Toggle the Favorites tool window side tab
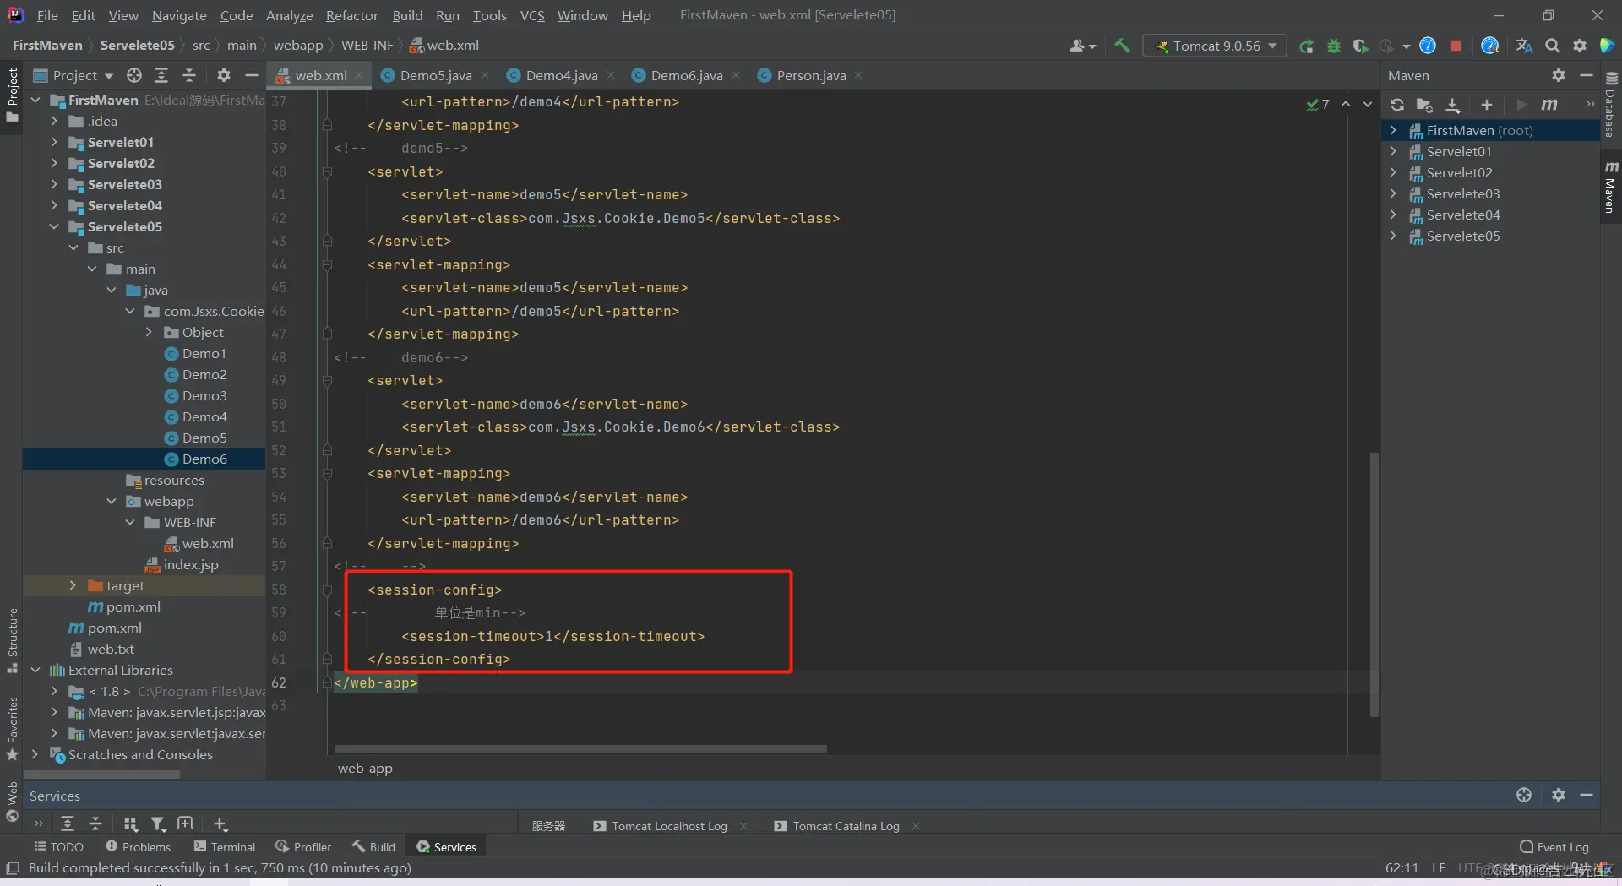This screenshot has height=886, width=1622. (12, 727)
